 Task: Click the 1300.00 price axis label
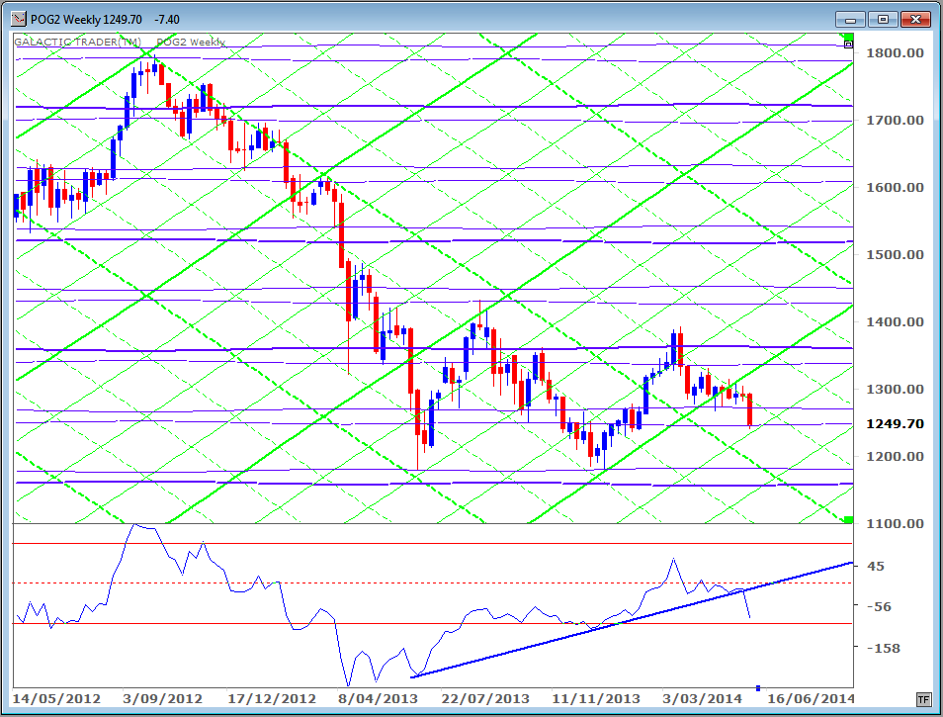pos(895,390)
